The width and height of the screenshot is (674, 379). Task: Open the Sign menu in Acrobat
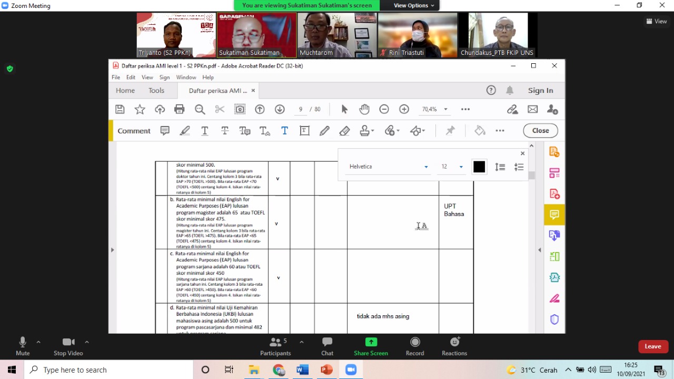tap(164, 77)
